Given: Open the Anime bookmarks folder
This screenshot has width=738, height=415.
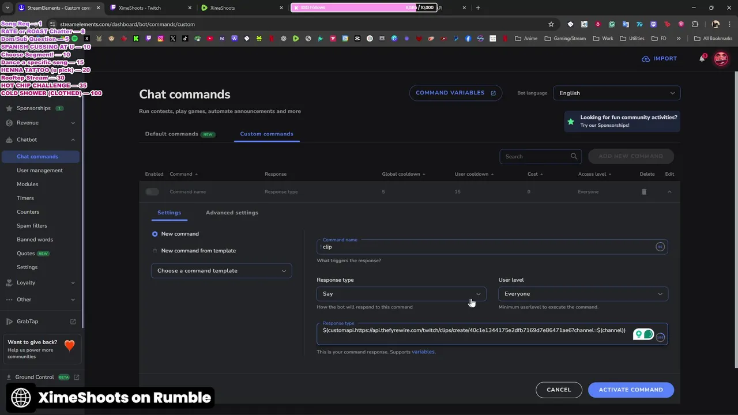Looking at the screenshot, I should [x=526, y=39].
